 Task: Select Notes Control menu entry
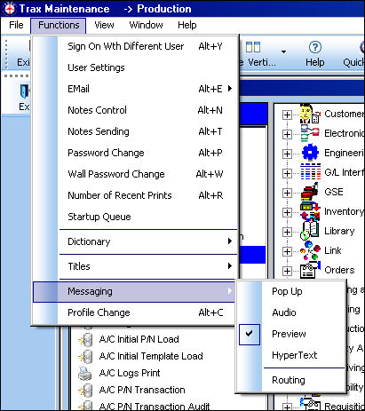click(x=135, y=110)
